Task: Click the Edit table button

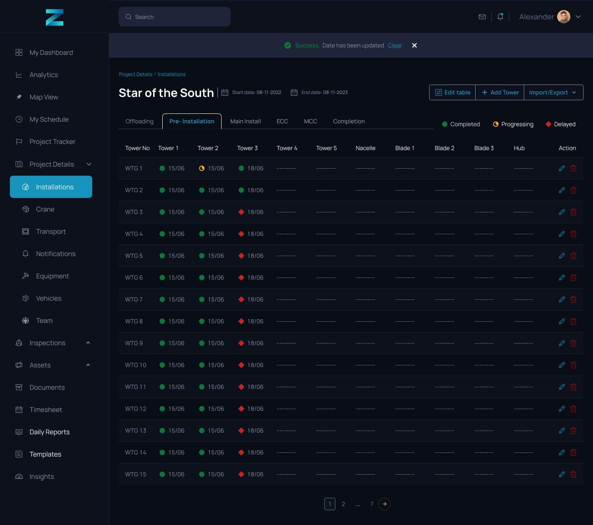Action: (453, 92)
